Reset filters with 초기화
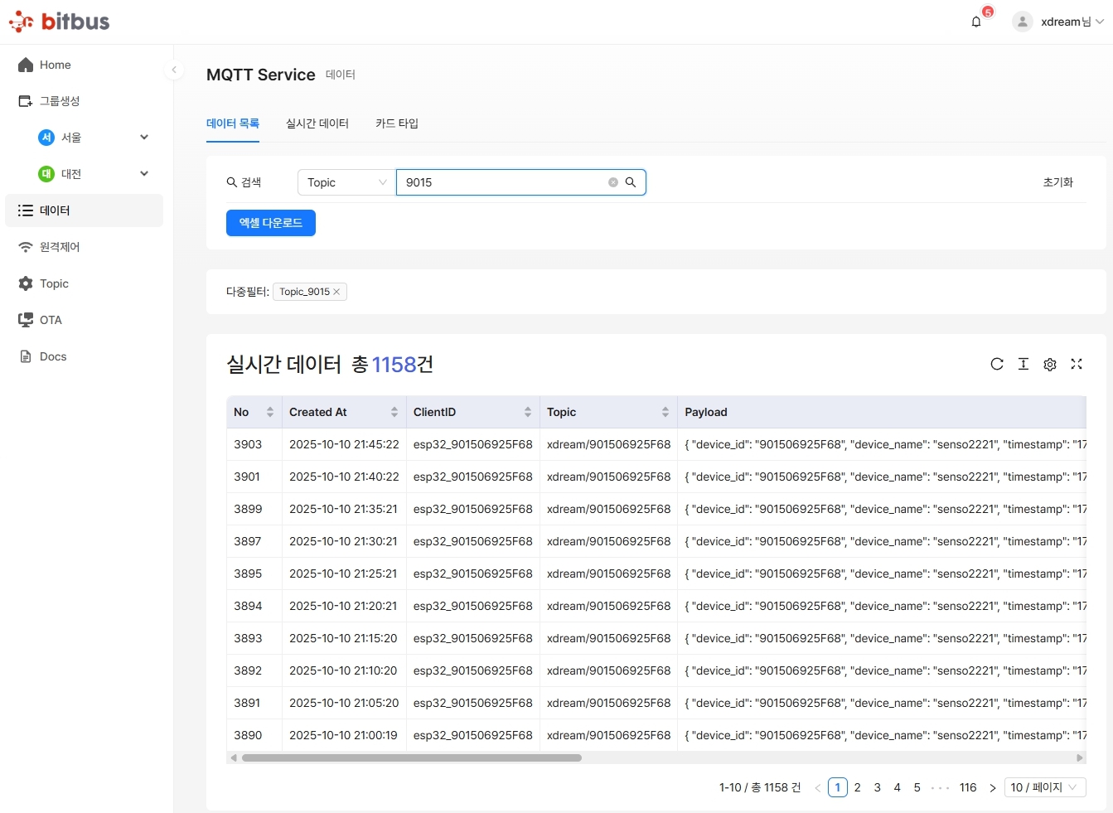 [x=1057, y=182]
